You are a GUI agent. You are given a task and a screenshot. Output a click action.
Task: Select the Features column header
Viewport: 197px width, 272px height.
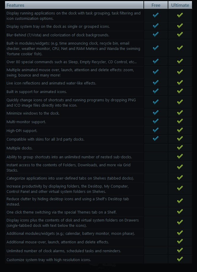(x=15, y=5)
